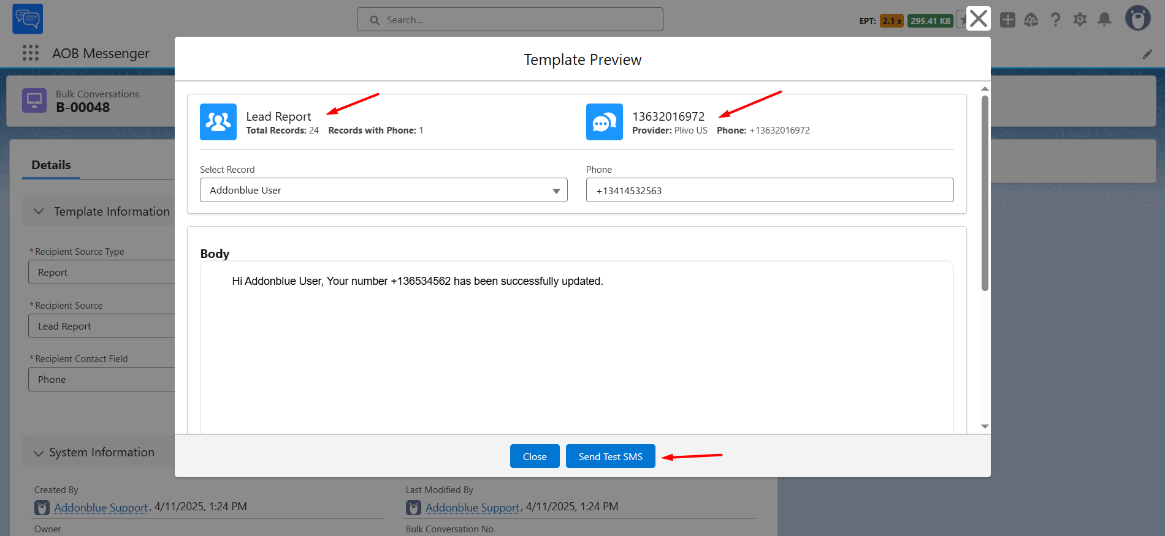The image size is (1165, 536).
Task: Click the Close button in modal footer
Action: click(535, 456)
